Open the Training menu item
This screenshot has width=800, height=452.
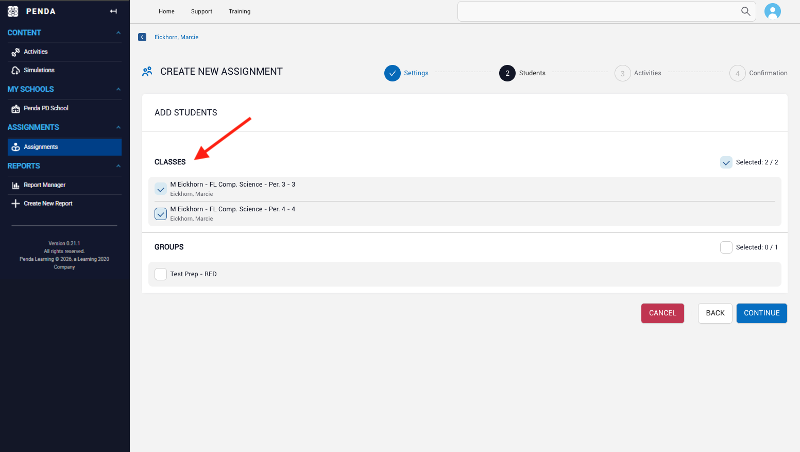[240, 11]
